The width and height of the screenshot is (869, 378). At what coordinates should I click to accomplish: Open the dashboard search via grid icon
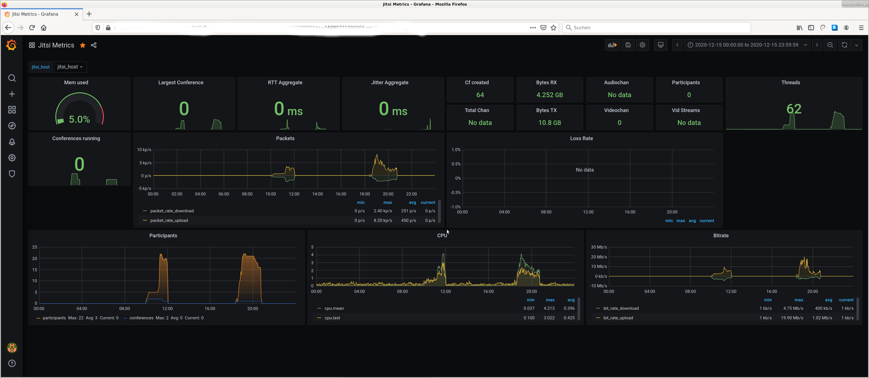tap(32, 45)
